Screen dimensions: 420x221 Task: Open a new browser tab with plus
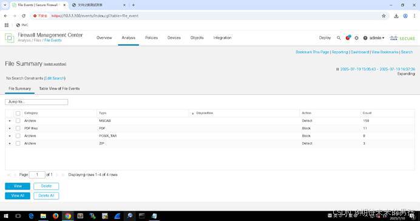[134, 5]
